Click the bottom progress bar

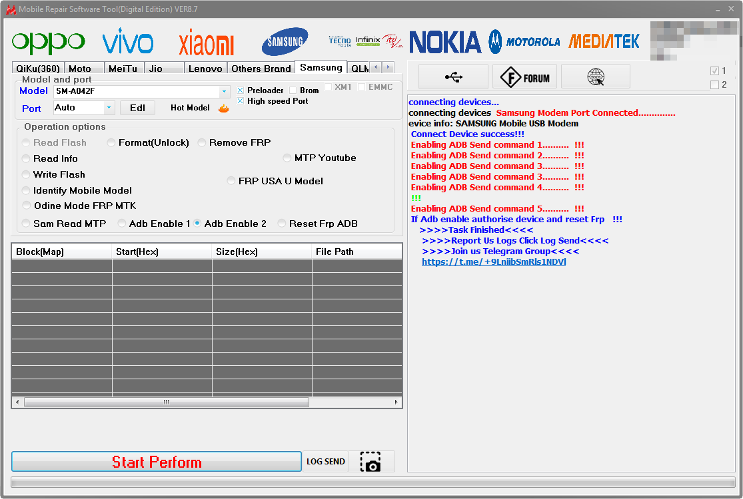373,482
